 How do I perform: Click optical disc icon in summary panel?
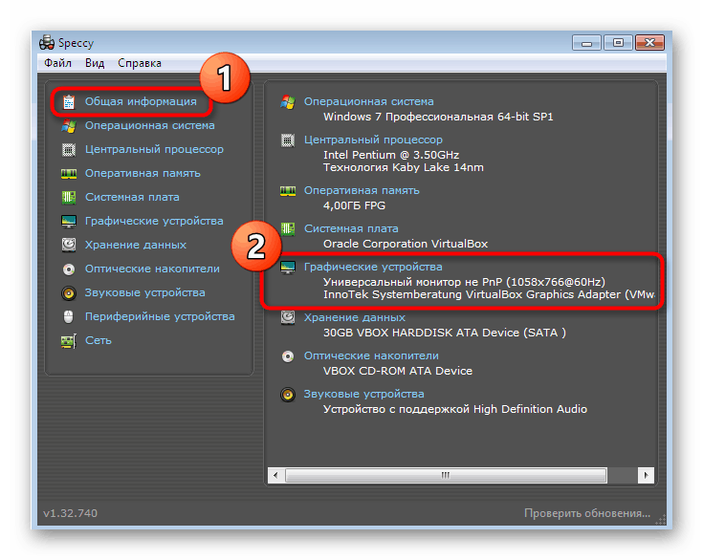pyautogui.click(x=288, y=356)
